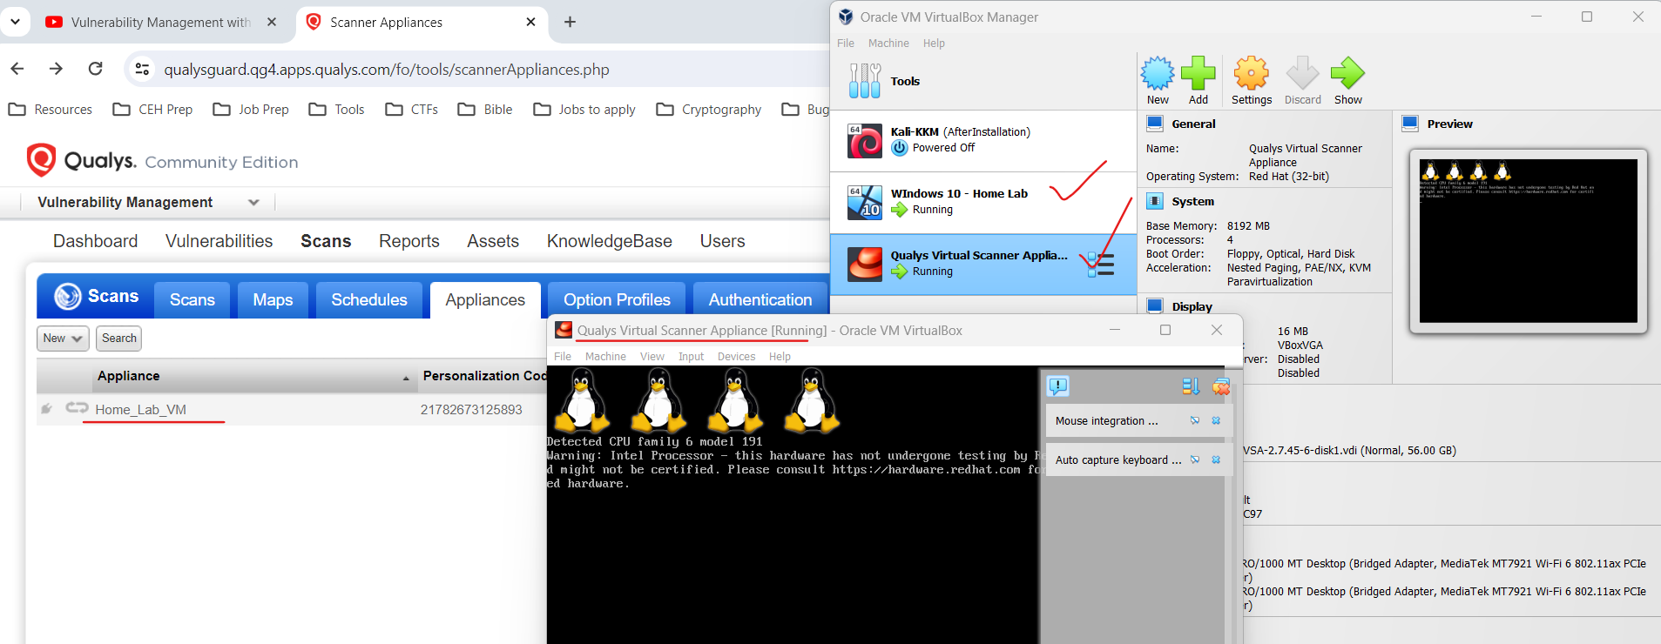Click the notification order toggle icon
Screen dimensions: 1661x644
(x=1191, y=386)
